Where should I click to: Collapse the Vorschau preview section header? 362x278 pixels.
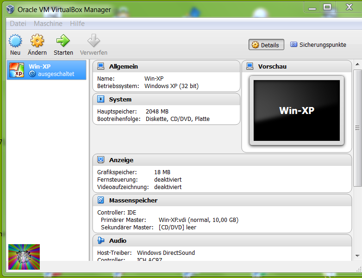click(x=272, y=66)
